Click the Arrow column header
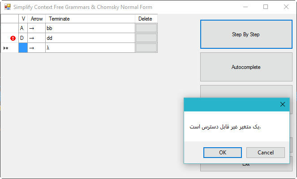The width and height of the screenshot is (297, 179). click(x=37, y=19)
